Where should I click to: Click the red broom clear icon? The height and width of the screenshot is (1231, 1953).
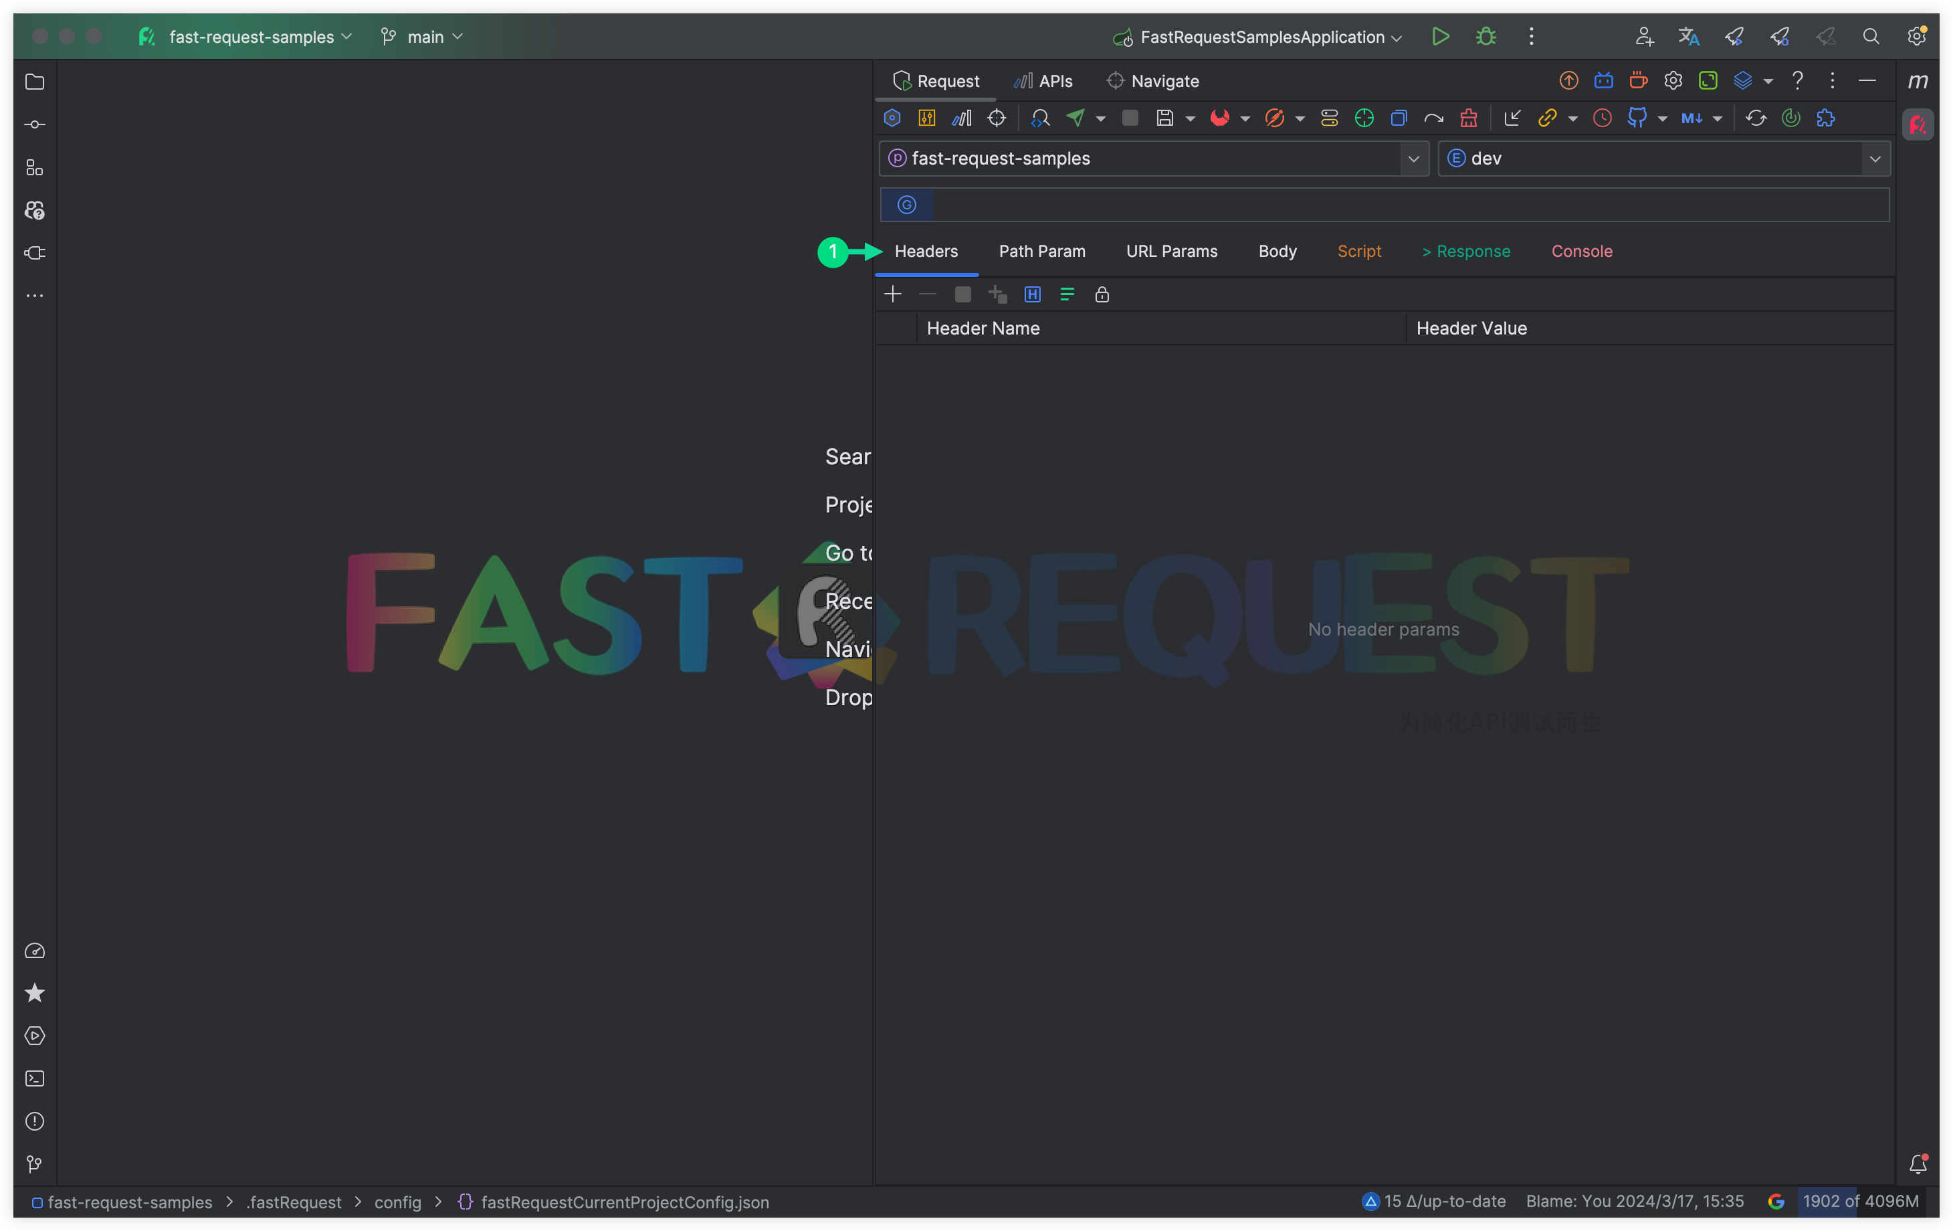[x=1468, y=118]
